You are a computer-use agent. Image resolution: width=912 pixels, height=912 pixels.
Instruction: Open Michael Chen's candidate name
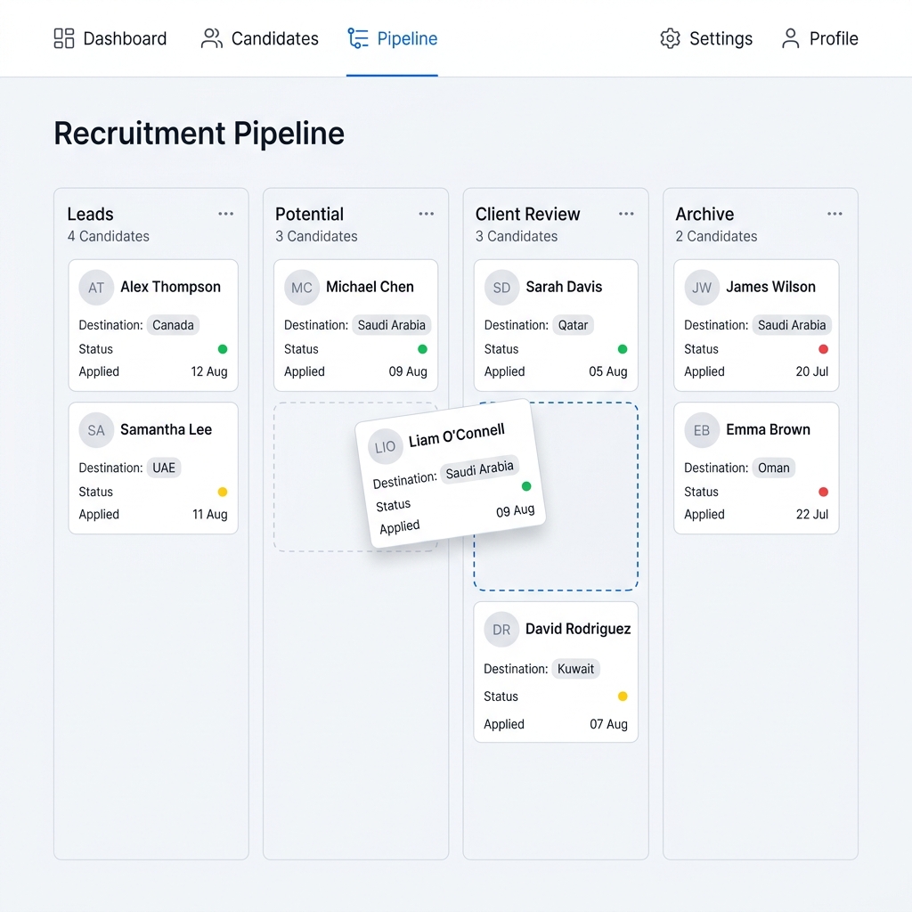point(370,287)
